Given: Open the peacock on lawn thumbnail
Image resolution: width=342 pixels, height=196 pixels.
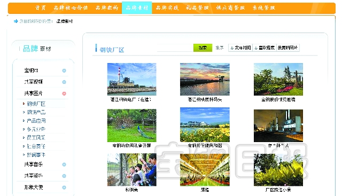Looking at the screenshot, I should (x=132, y=126).
